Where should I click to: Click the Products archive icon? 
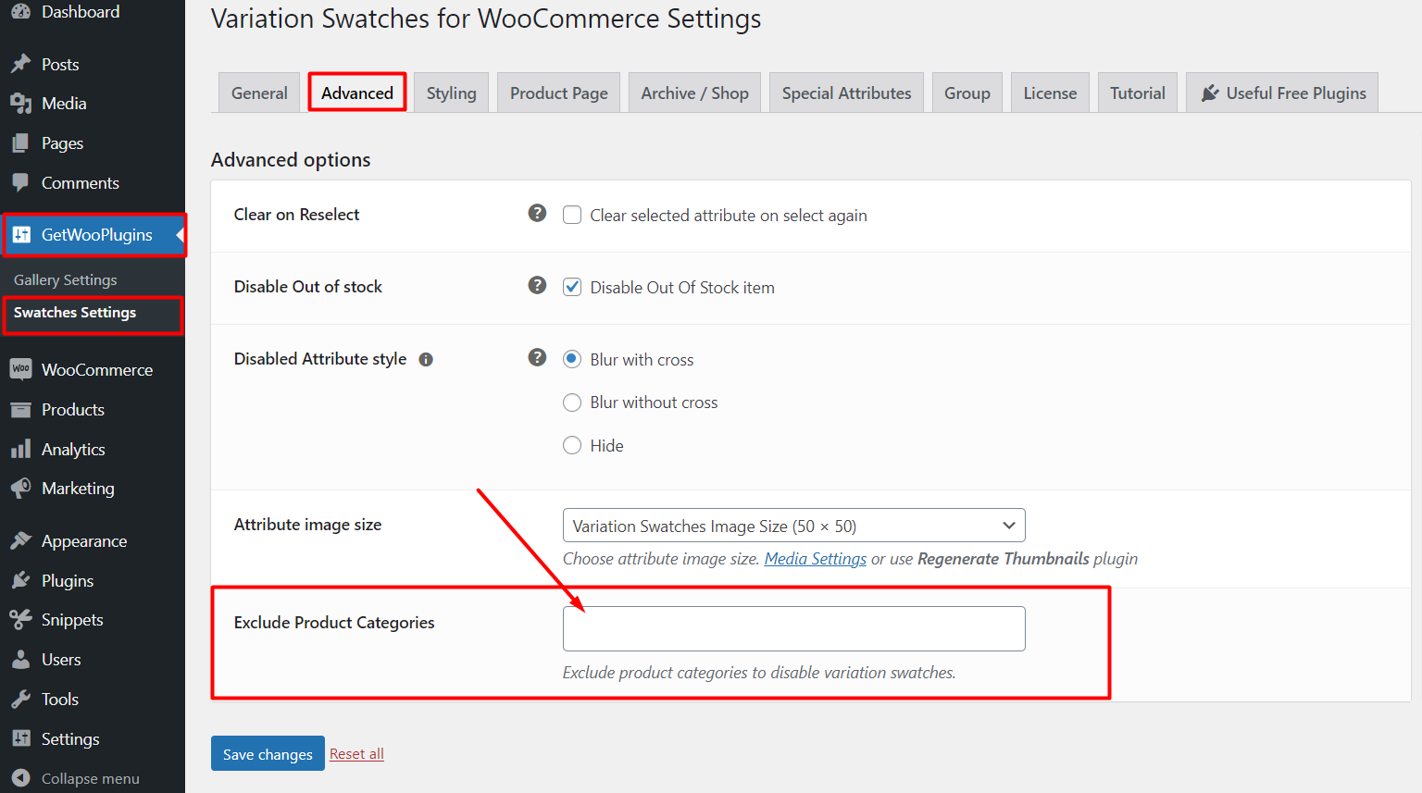(20, 409)
